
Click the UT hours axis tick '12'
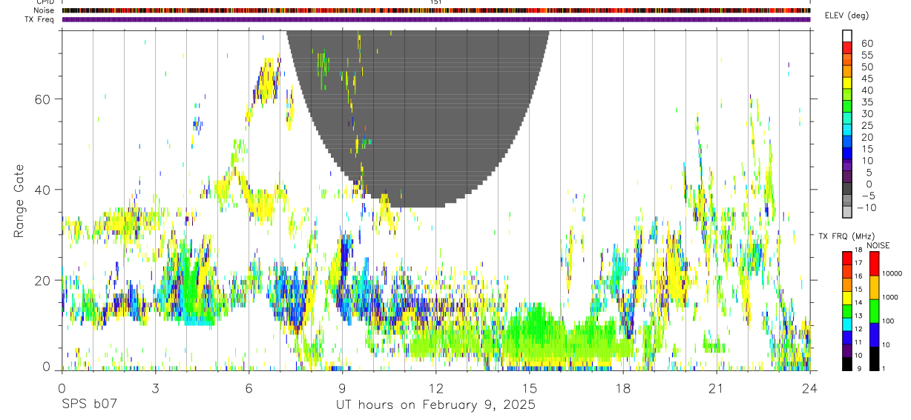436,387
